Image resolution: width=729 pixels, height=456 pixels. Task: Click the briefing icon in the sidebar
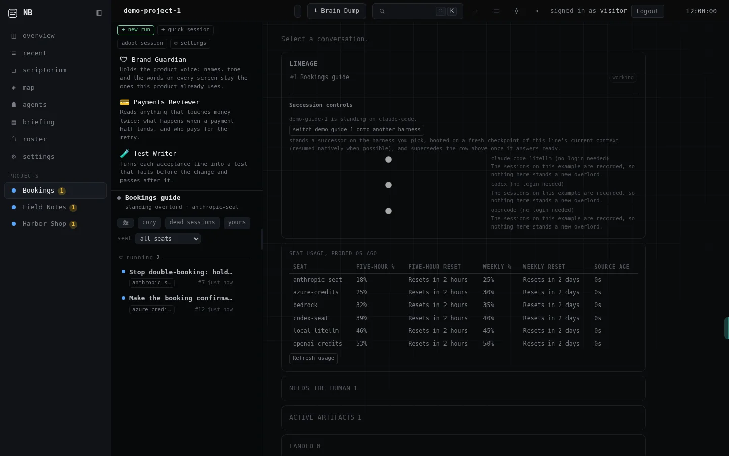(x=14, y=122)
